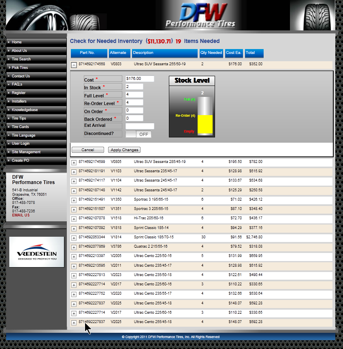Viewport: 343px width, 349px height.
Task: Toggle the Discontinued switch
Action: [x=138, y=134]
